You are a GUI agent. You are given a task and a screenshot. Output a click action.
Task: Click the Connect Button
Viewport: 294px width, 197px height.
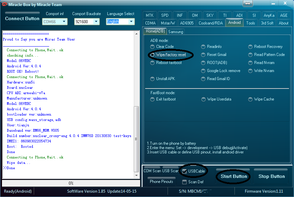tap(22, 18)
